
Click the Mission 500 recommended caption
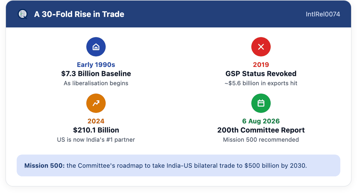pyautogui.click(x=261, y=139)
